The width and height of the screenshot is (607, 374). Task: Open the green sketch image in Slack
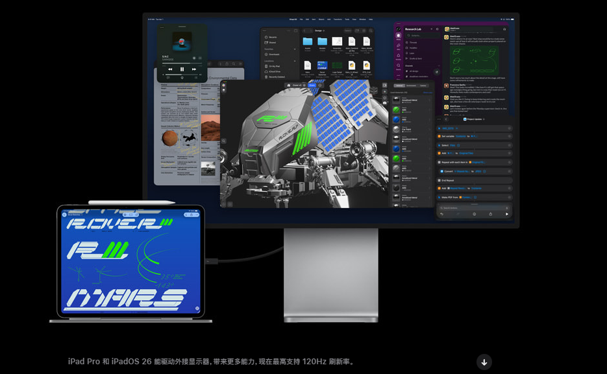(473, 61)
